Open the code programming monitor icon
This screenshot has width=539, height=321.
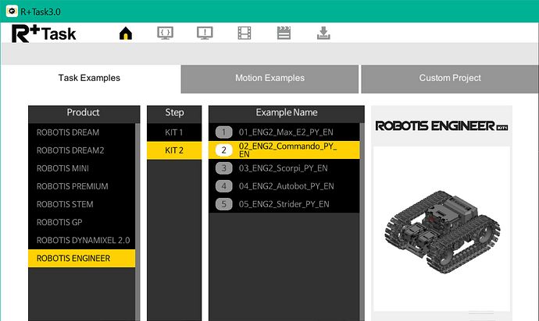165,34
